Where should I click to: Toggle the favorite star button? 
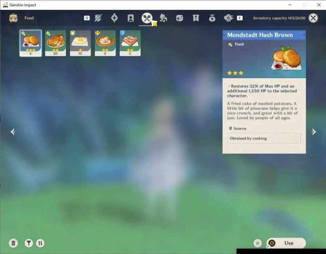point(258,243)
